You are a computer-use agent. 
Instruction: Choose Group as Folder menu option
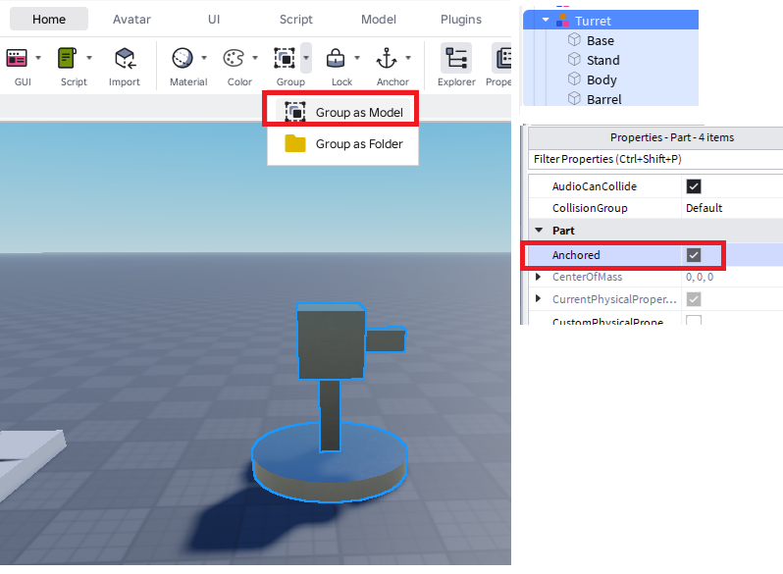click(358, 144)
